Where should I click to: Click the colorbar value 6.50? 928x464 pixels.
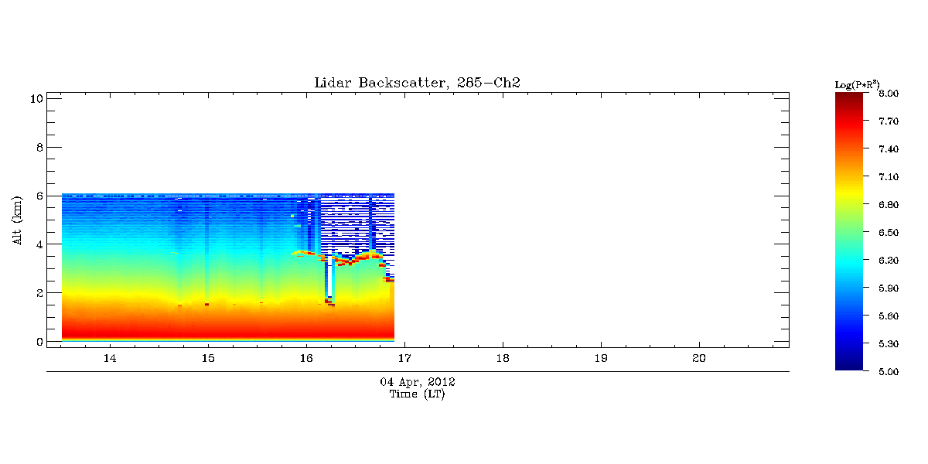click(x=889, y=233)
